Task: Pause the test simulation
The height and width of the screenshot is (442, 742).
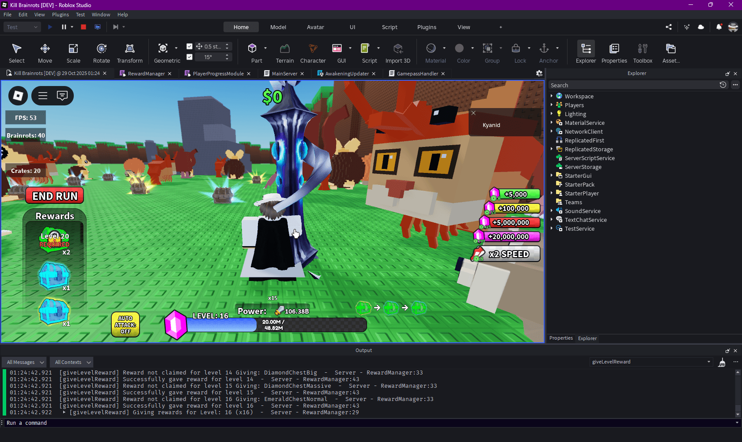Action: click(x=64, y=27)
